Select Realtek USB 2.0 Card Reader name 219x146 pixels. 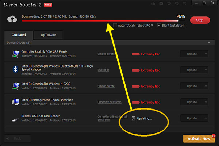pyautogui.click(x=41, y=116)
